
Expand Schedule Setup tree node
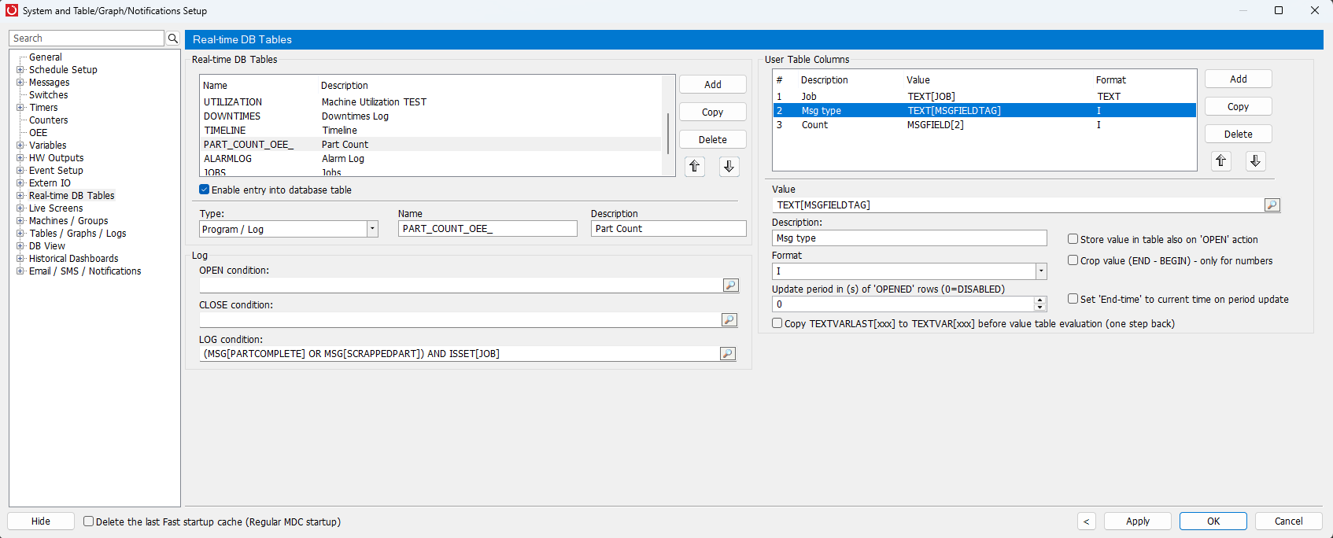[20, 70]
